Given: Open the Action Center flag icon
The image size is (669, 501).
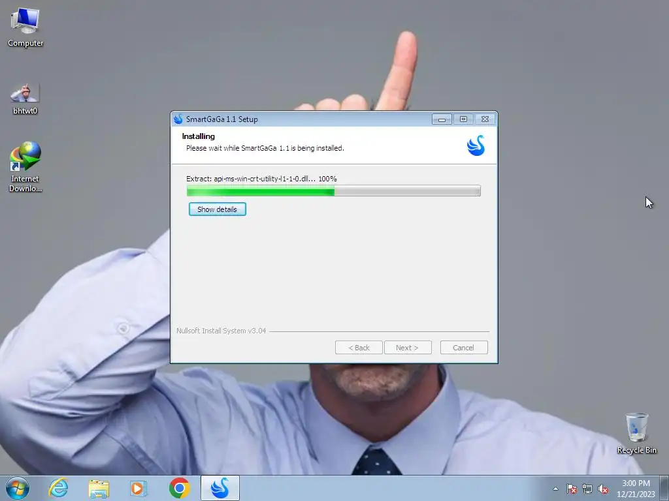Looking at the screenshot, I should coord(571,489).
